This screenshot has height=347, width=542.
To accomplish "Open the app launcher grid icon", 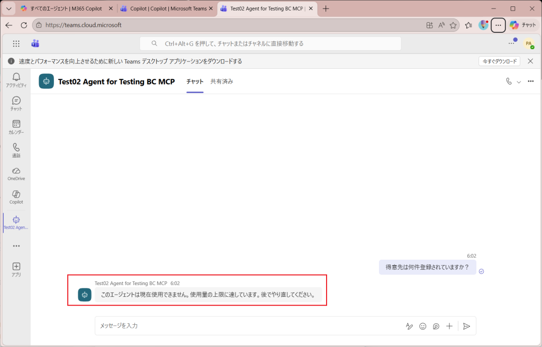I will (x=16, y=43).
